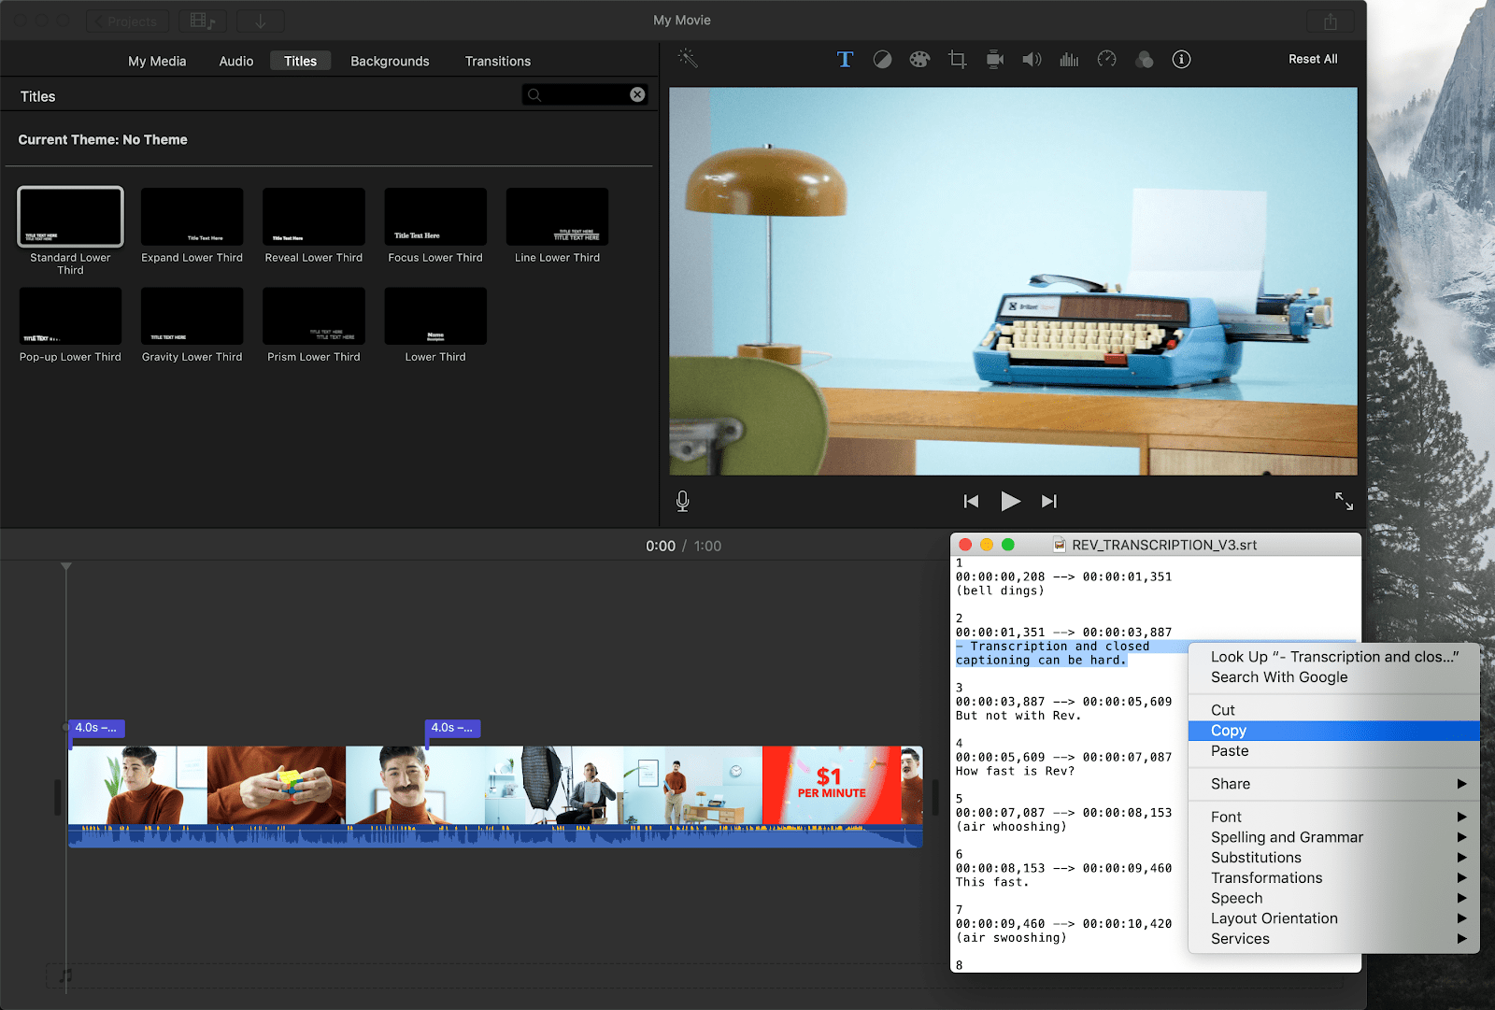Screen dimensions: 1495x1010
Task: Select the Focus Lower Third title
Action: (x=435, y=217)
